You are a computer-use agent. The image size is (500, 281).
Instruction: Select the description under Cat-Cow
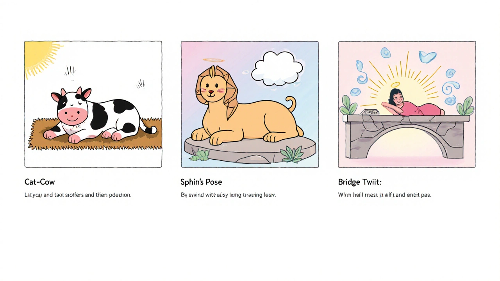[x=78, y=195]
